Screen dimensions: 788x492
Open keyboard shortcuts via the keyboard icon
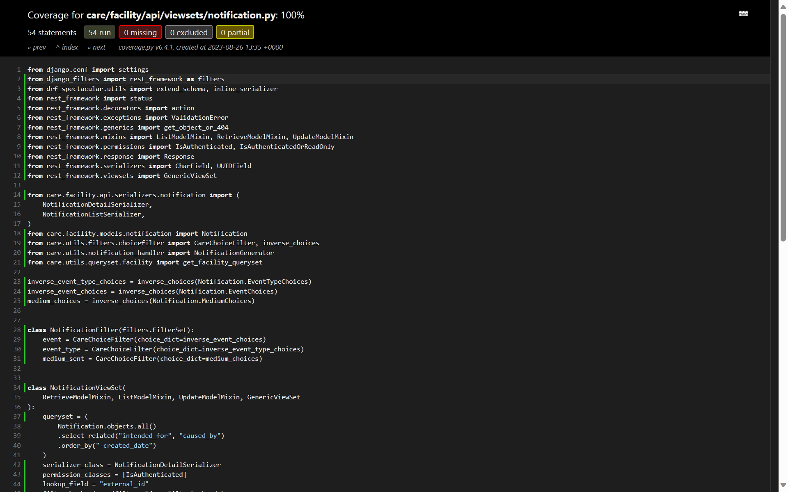[744, 13]
